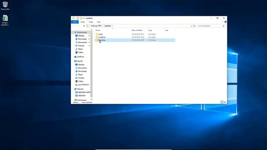The image size is (267, 150).
Task: Select Homegroup in navigation pane
Action: (82, 100)
